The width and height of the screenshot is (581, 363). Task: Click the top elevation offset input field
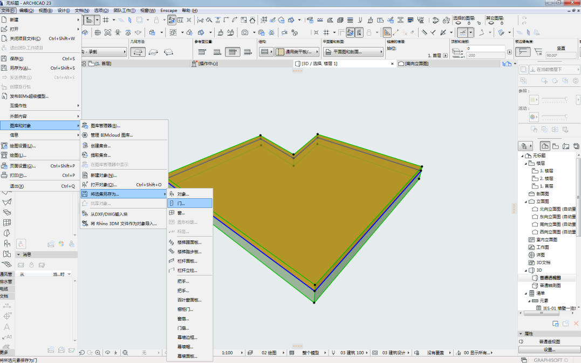click(486, 48)
